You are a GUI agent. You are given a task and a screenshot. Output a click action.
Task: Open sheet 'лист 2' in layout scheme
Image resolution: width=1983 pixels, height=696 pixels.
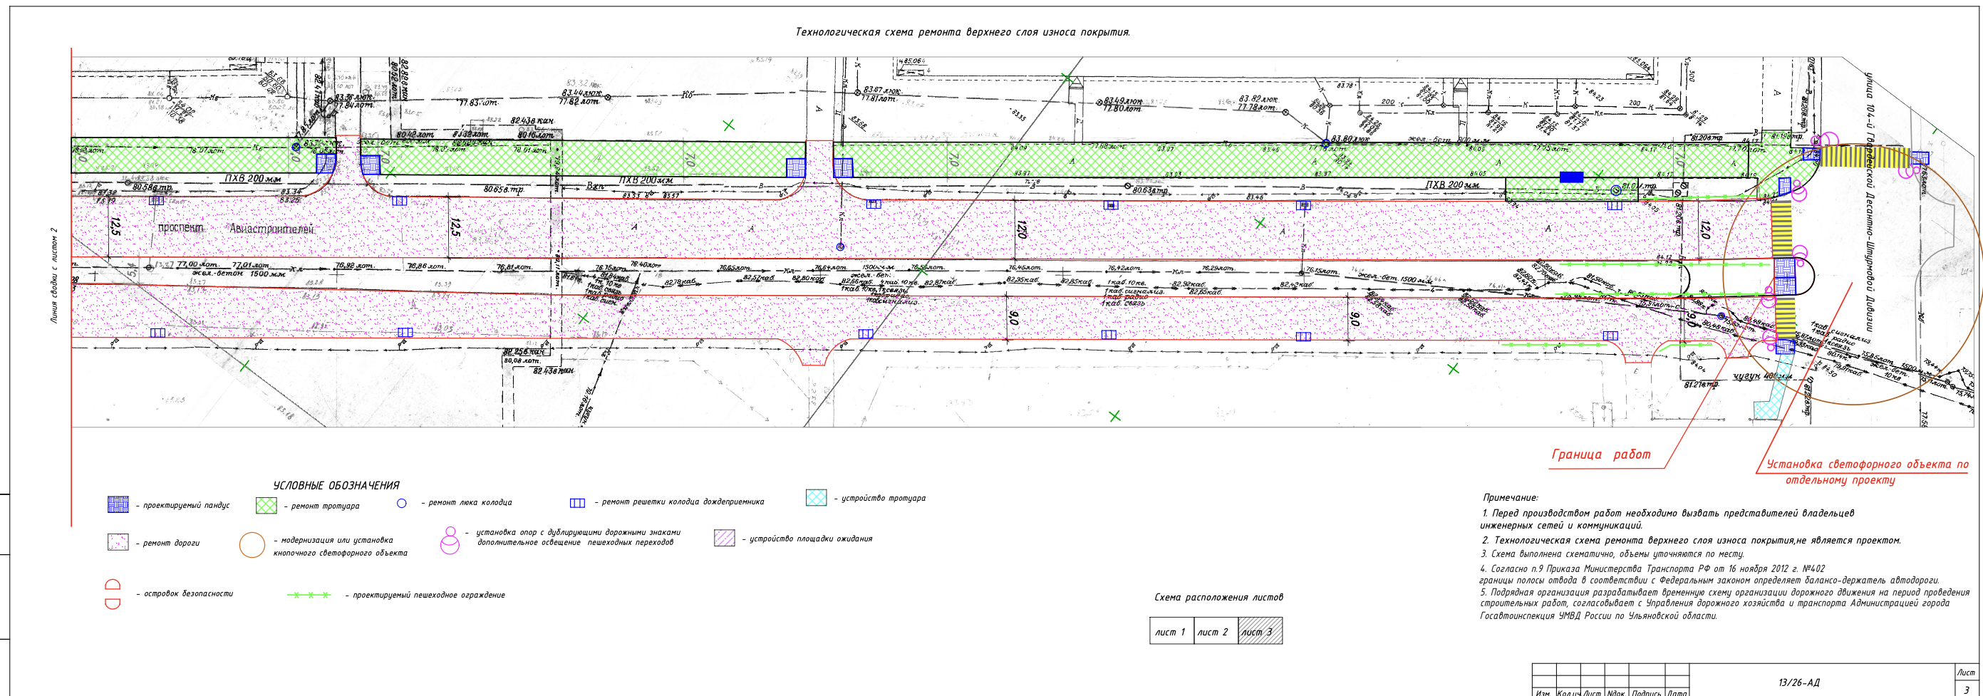click(1213, 631)
